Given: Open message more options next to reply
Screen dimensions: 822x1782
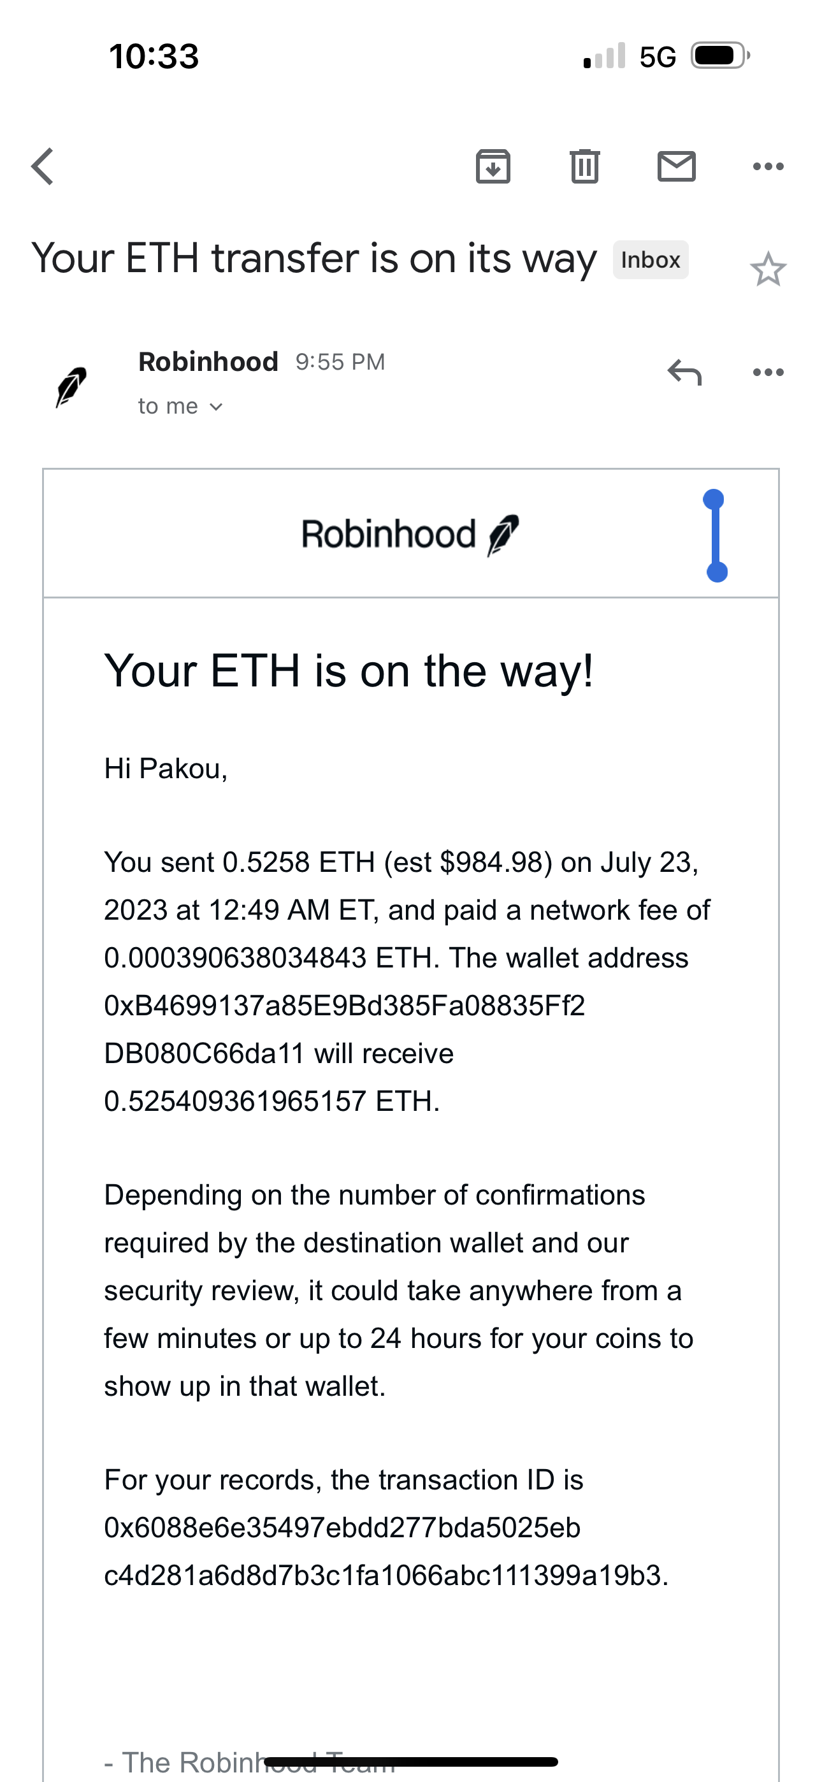Looking at the screenshot, I should [x=768, y=372].
